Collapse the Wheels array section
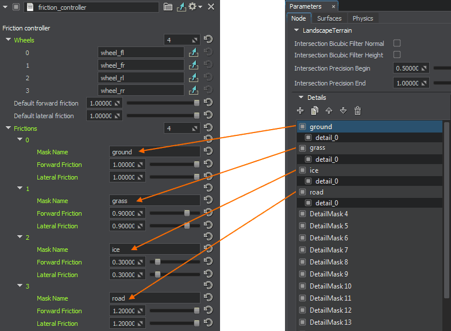 [8, 40]
